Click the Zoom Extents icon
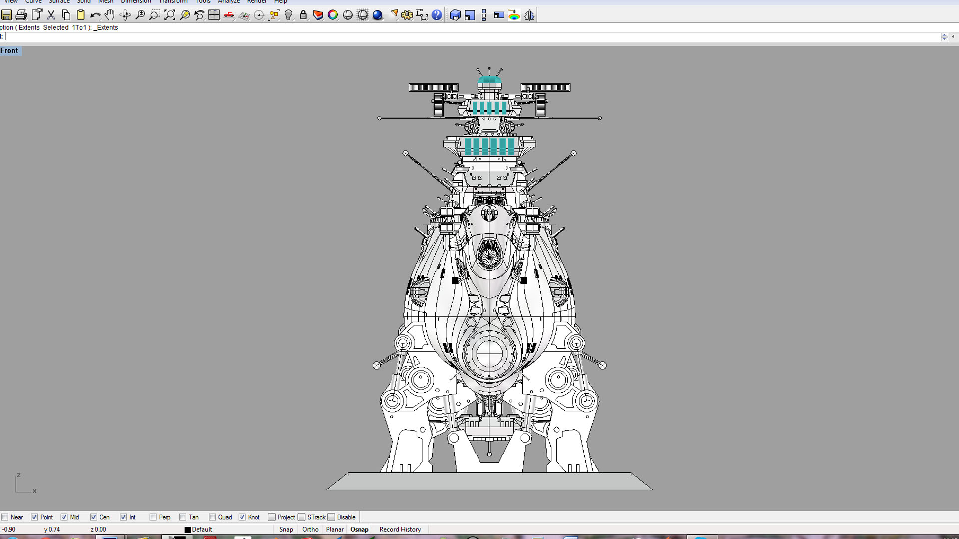959x539 pixels. tap(170, 15)
